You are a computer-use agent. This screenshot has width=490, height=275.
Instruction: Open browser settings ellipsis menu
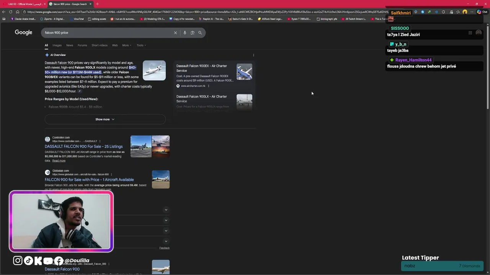pyautogui.click(x=472, y=12)
